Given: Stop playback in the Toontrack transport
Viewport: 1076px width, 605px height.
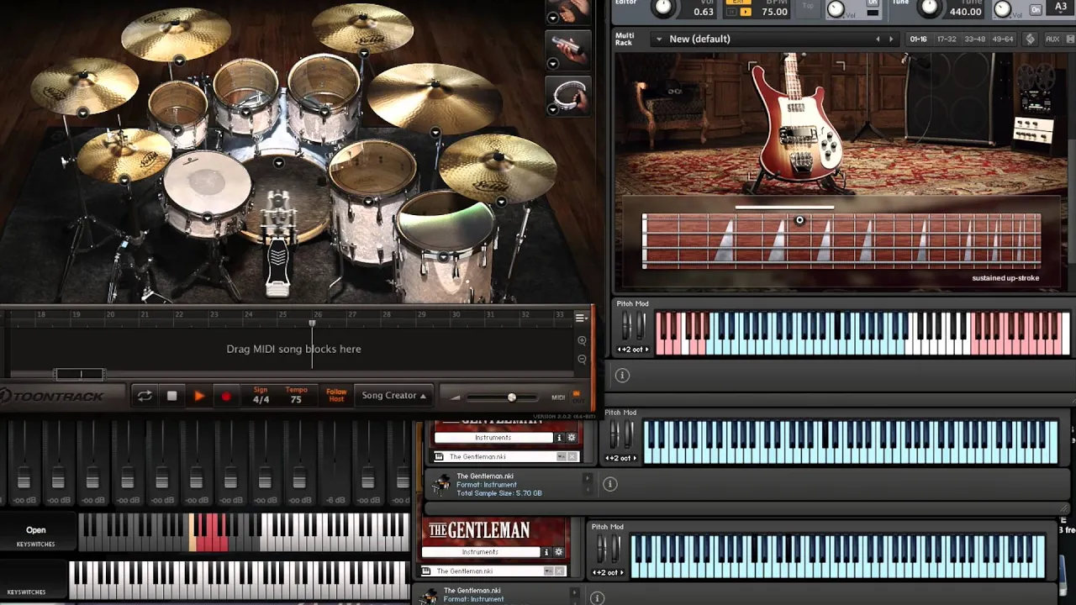Looking at the screenshot, I should (x=171, y=396).
